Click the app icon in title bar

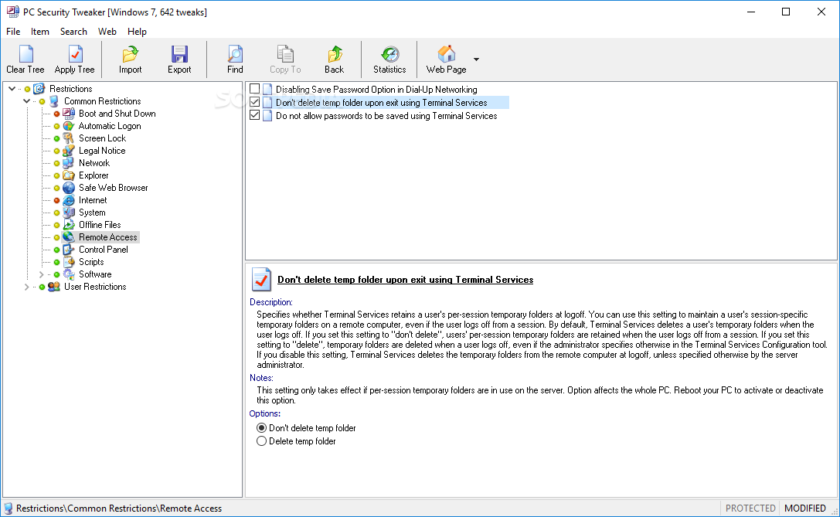pos(13,12)
